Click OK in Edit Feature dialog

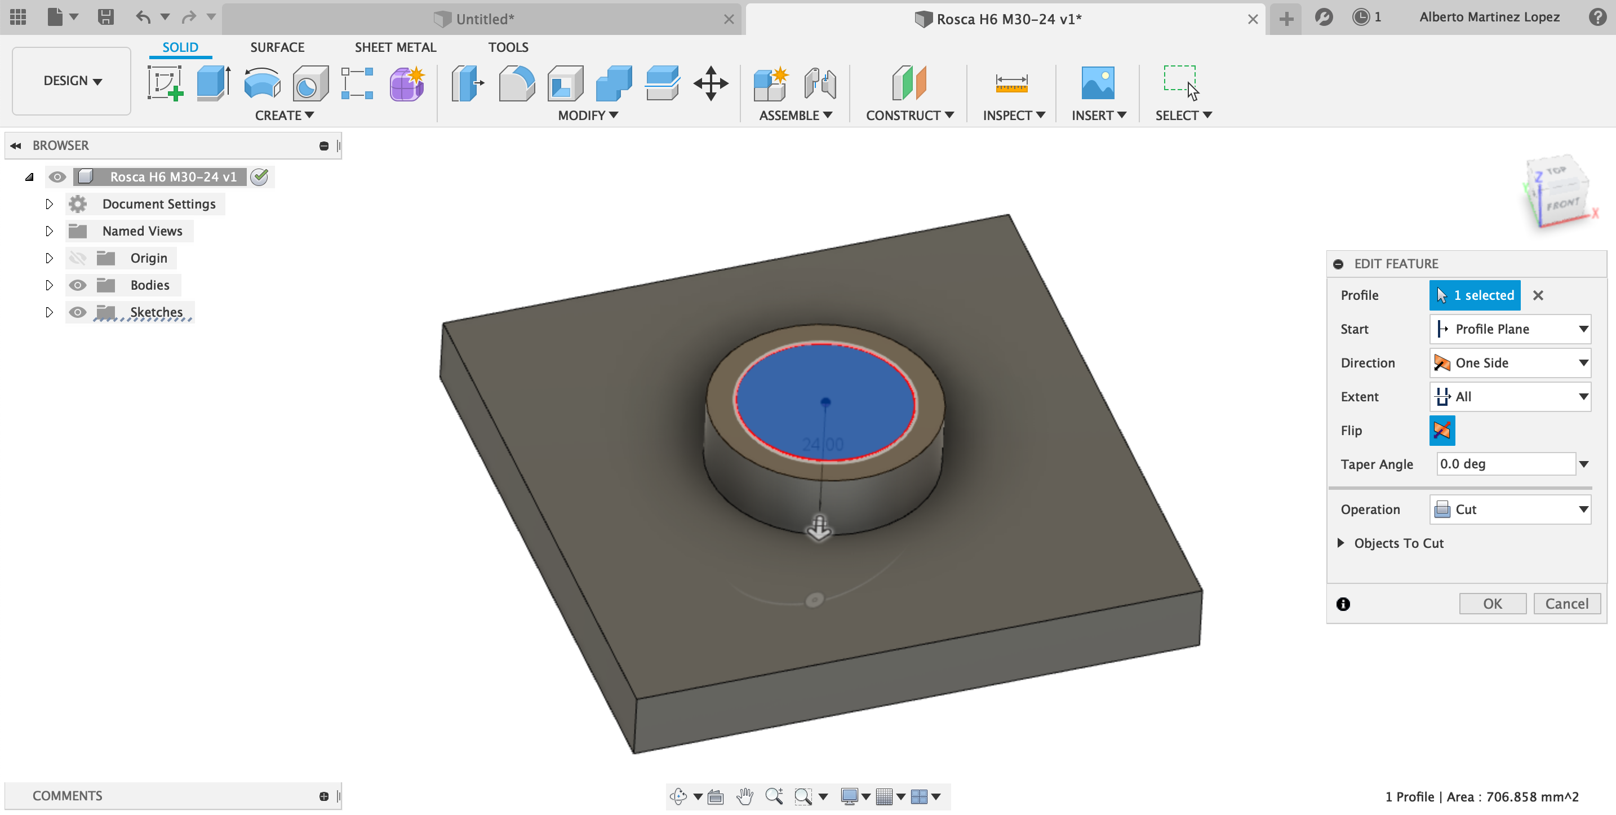(x=1492, y=604)
